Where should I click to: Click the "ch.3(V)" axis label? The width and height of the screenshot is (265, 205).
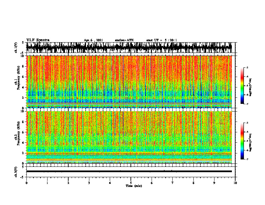click(16, 172)
